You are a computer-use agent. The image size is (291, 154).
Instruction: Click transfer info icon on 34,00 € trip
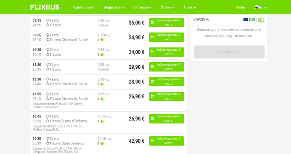click(102, 55)
